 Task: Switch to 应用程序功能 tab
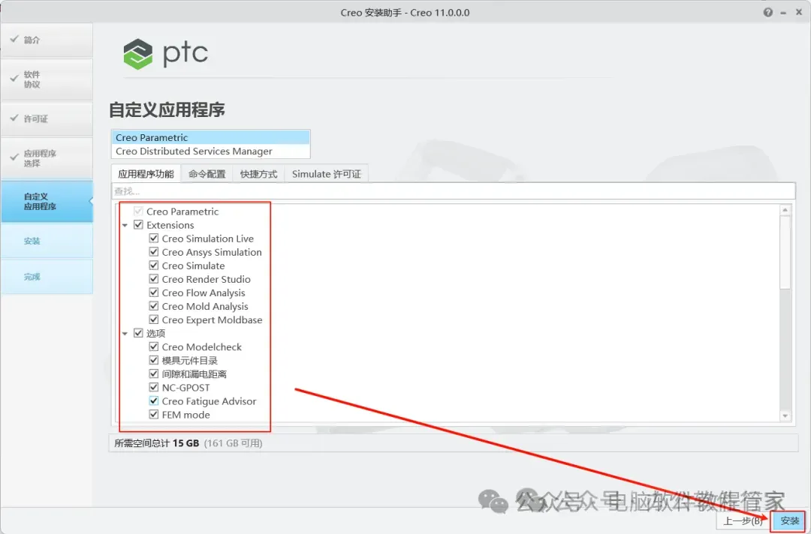[x=146, y=174]
